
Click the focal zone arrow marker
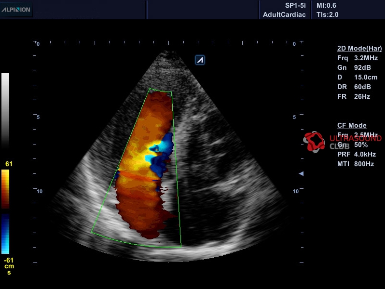click(x=301, y=174)
